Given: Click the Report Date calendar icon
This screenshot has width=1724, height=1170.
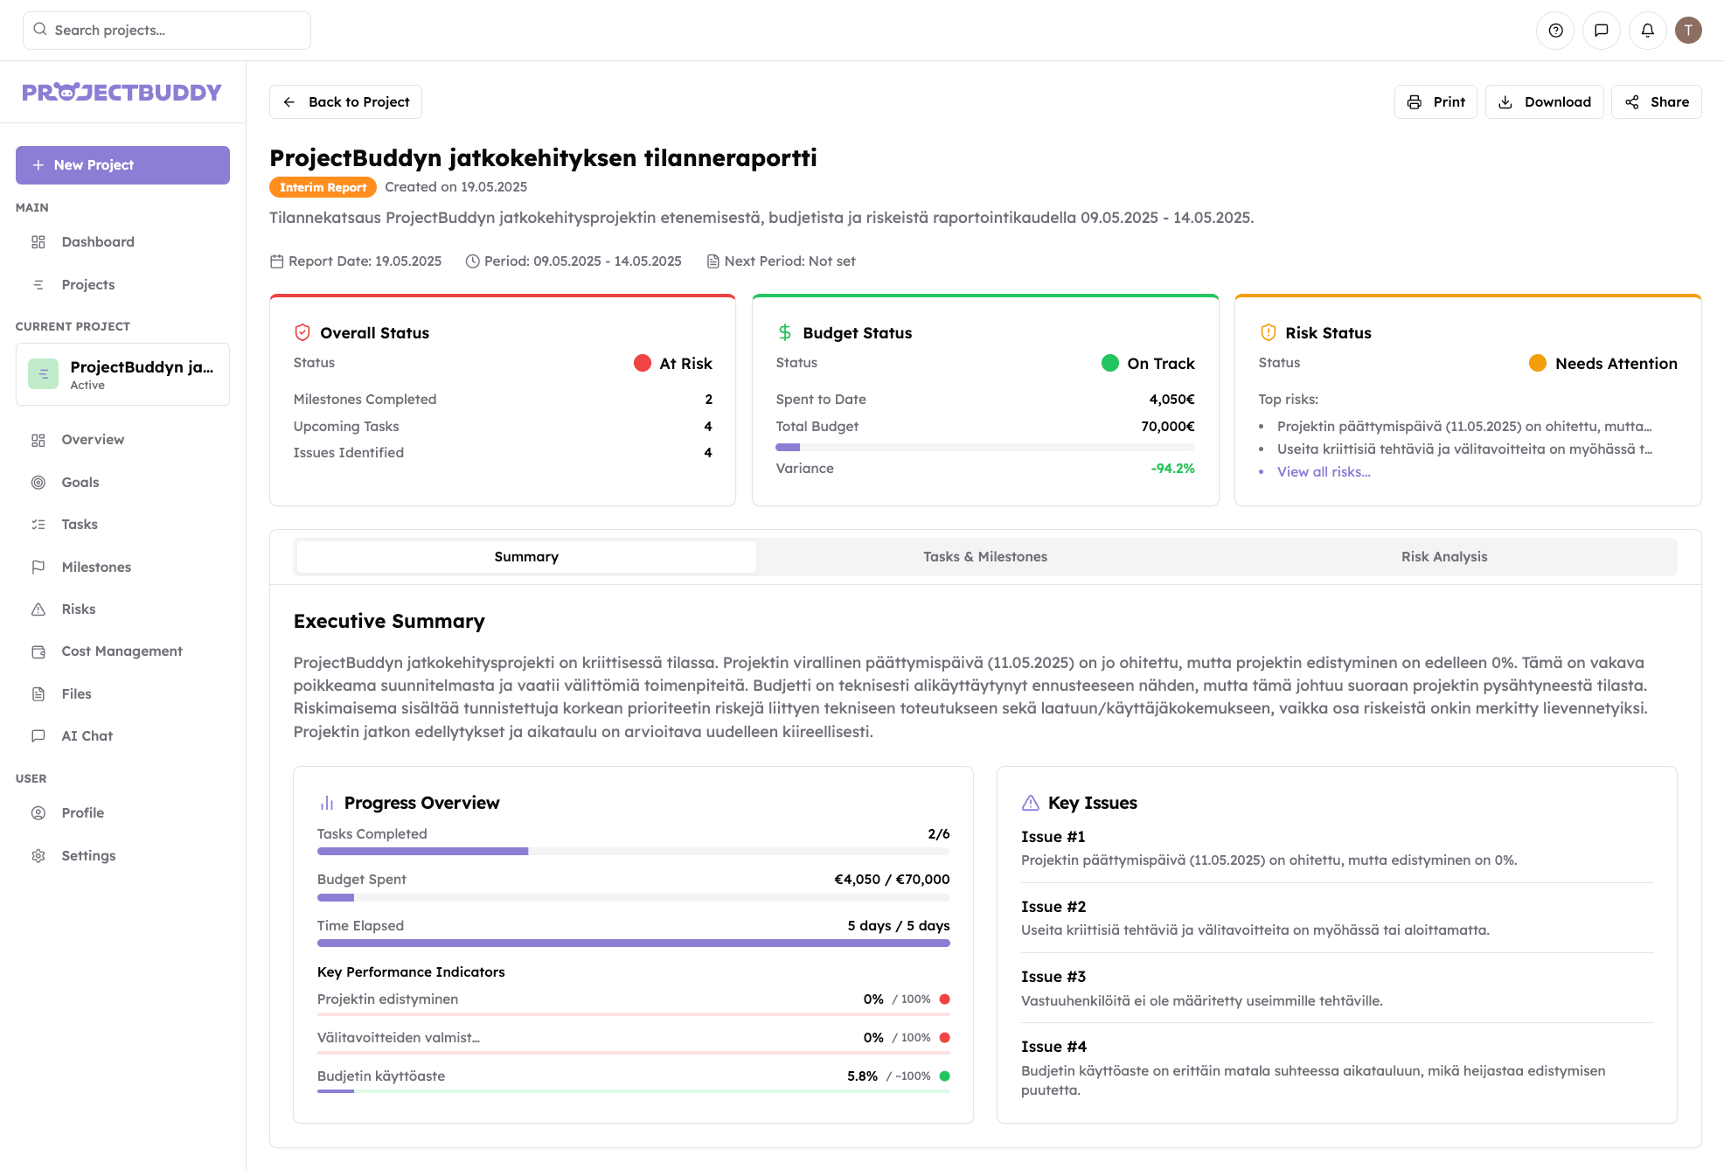Looking at the screenshot, I should point(277,261).
